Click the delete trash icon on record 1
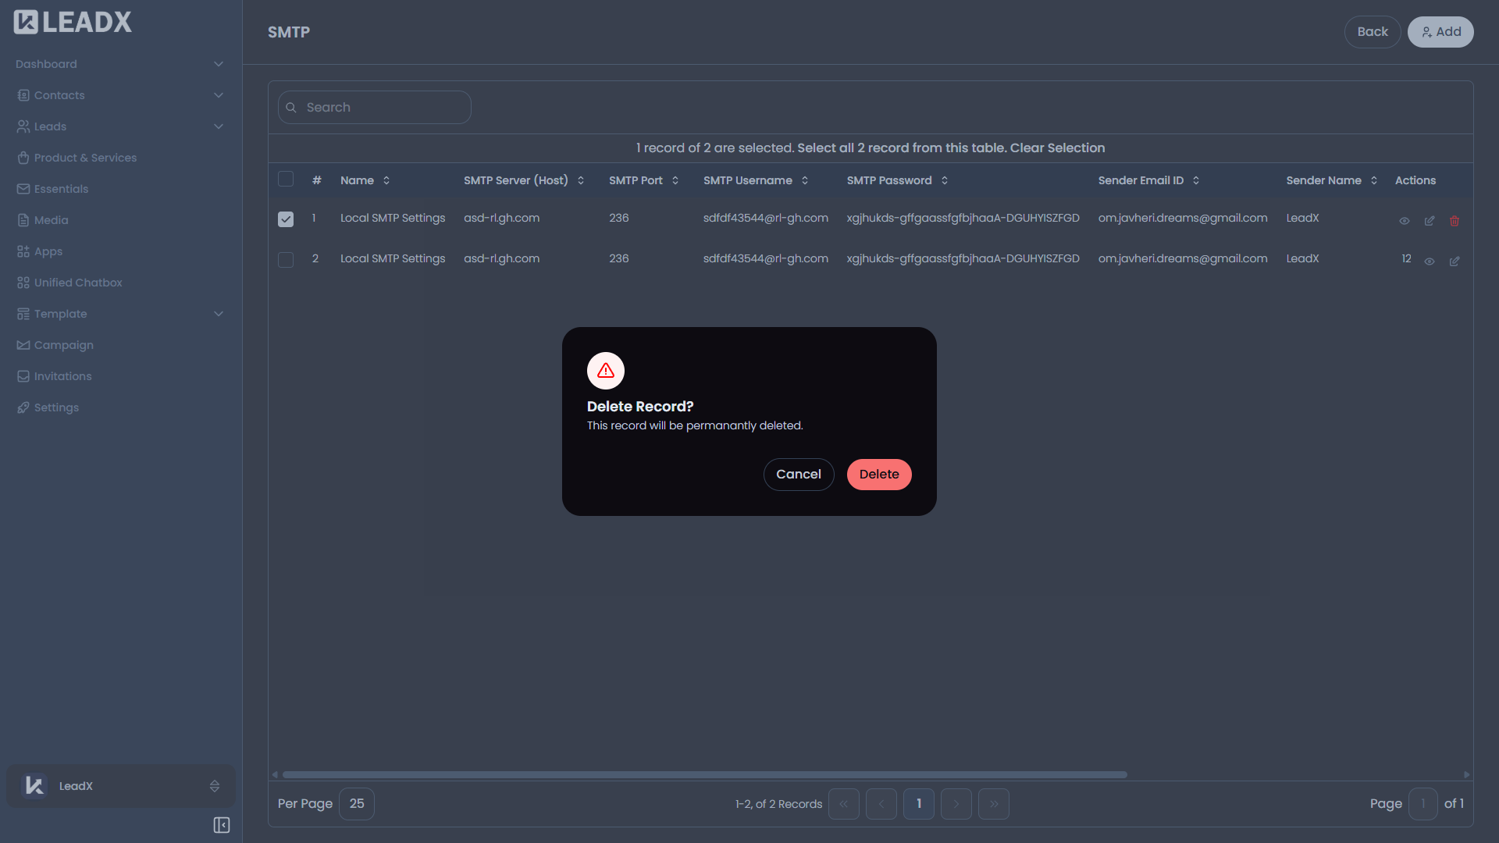1499x843 pixels. (x=1454, y=221)
